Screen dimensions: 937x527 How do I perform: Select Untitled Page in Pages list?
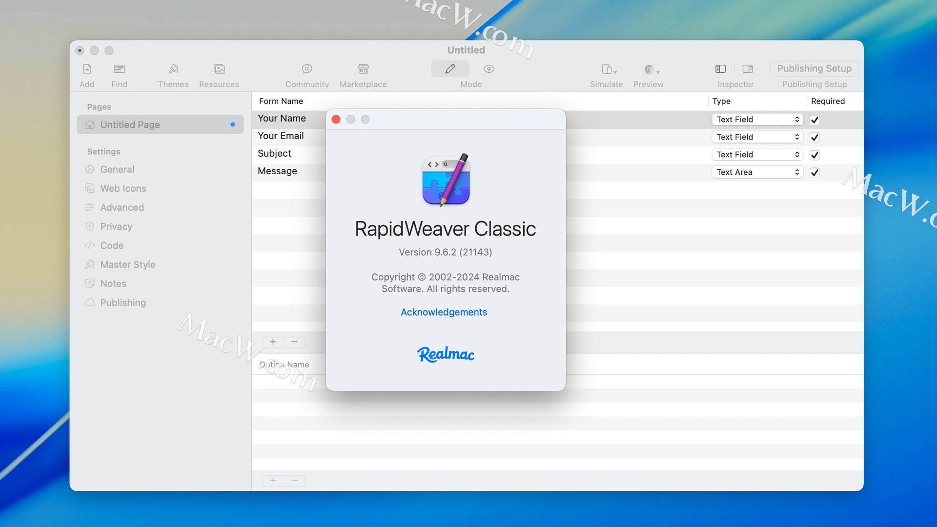tap(160, 124)
